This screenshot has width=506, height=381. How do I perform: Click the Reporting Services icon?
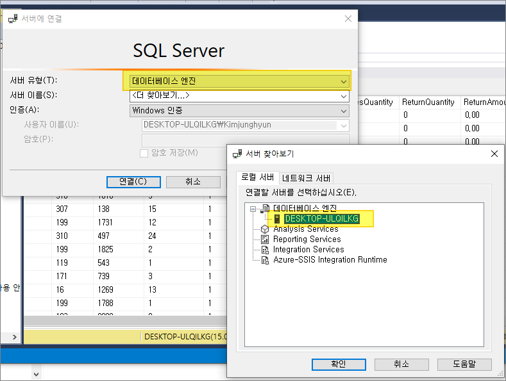pyautogui.click(x=265, y=239)
